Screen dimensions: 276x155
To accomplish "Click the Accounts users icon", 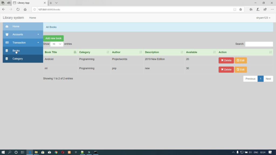I will [7, 34].
